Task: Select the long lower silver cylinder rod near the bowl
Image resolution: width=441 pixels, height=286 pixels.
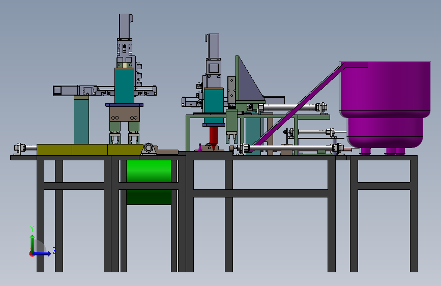Action: click(x=290, y=148)
